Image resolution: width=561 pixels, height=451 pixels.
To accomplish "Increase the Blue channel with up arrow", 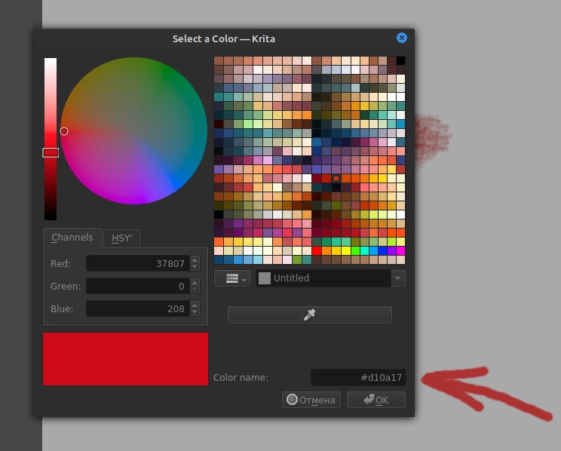I will coord(195,305).
